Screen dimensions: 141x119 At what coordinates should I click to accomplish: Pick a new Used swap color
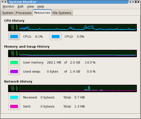click(14, 72)
